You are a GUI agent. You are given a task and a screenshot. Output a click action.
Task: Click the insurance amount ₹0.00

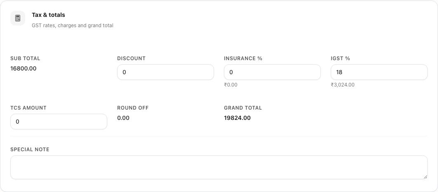click(x=231, y=85)
